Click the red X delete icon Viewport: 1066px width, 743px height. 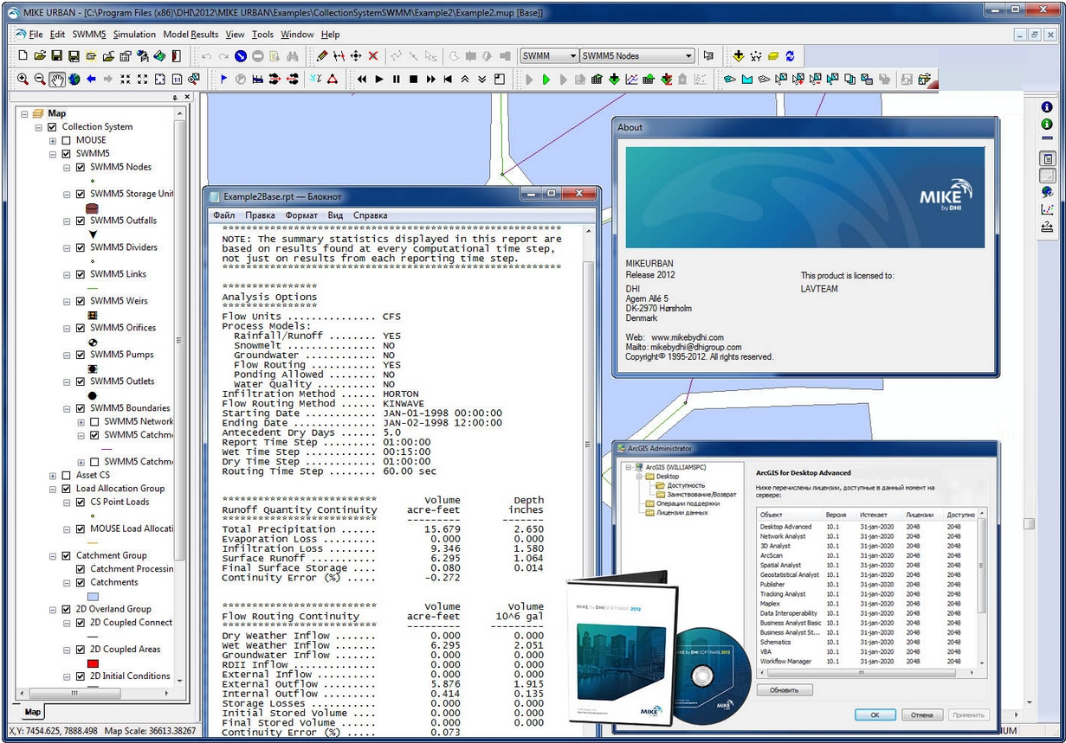coord(373,56)
